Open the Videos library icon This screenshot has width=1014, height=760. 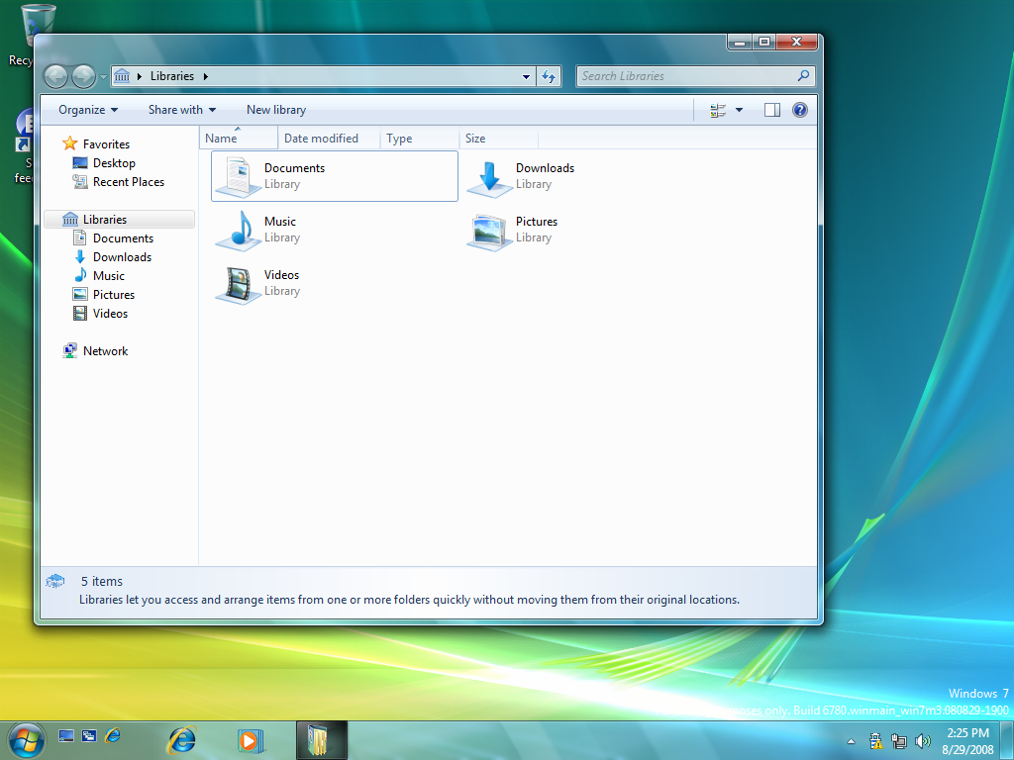point(239,283)
